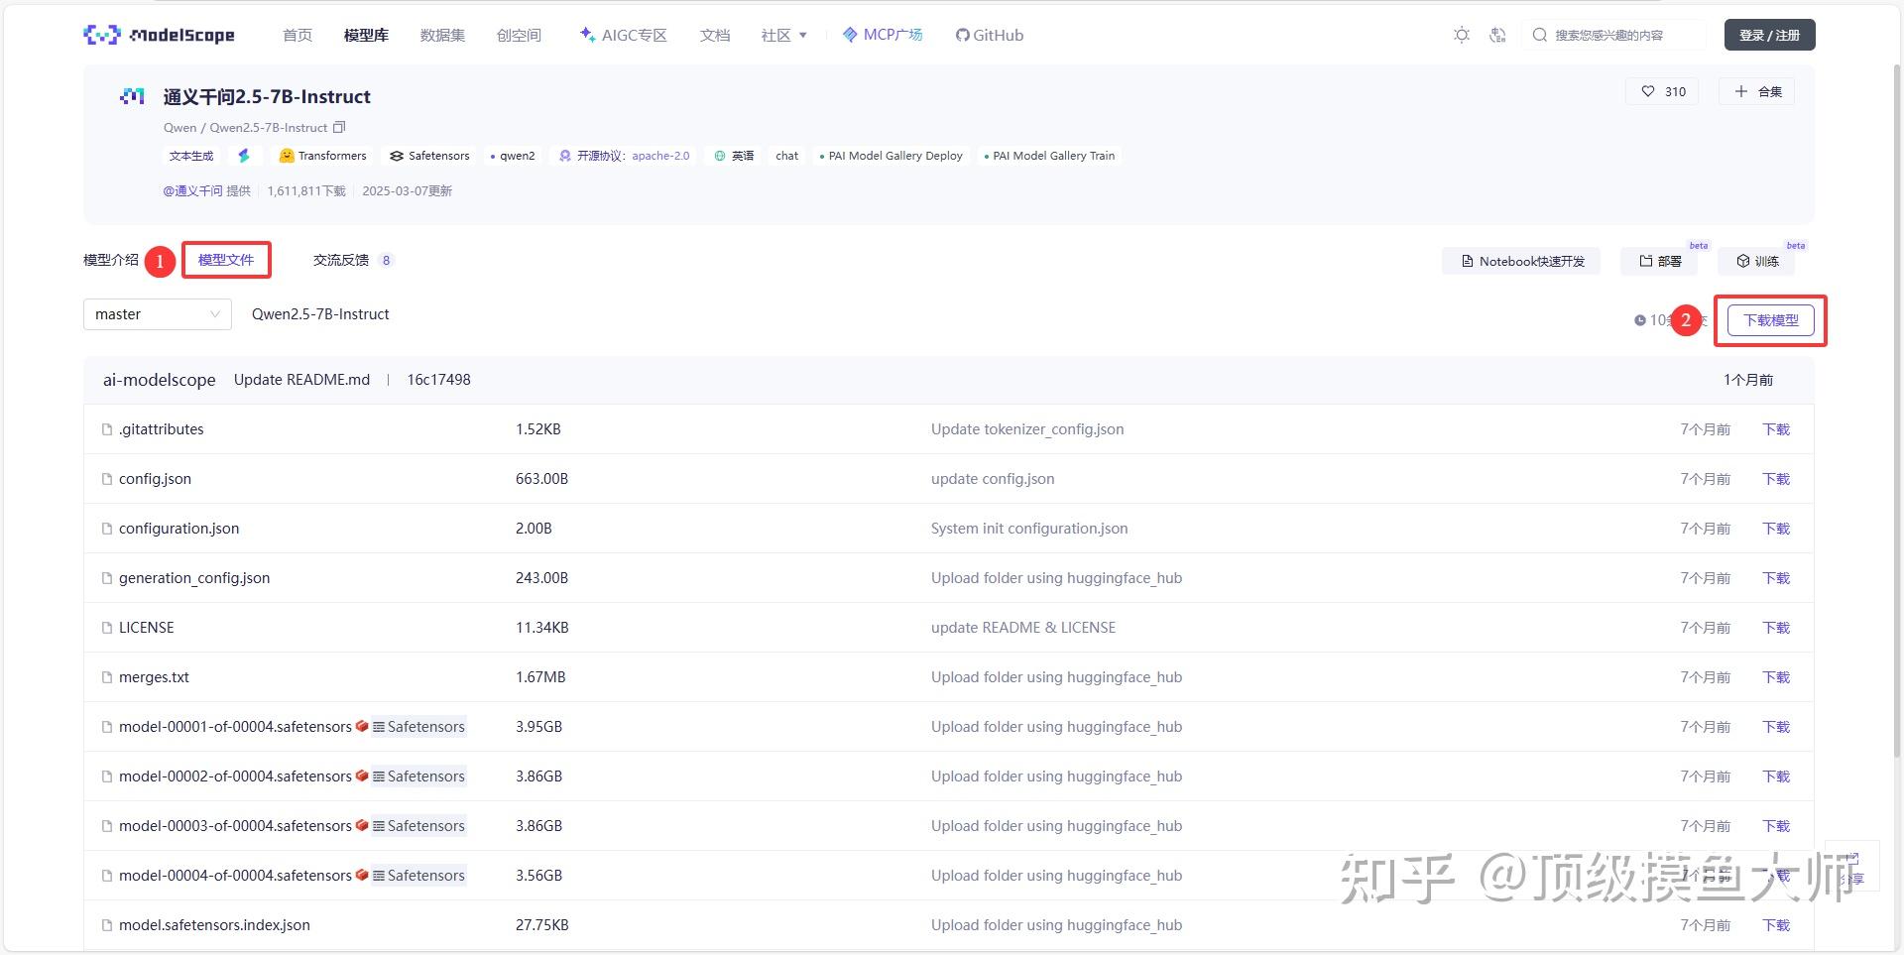Click the chat tag
The image size is (1904, 955).
pos(787,156)
